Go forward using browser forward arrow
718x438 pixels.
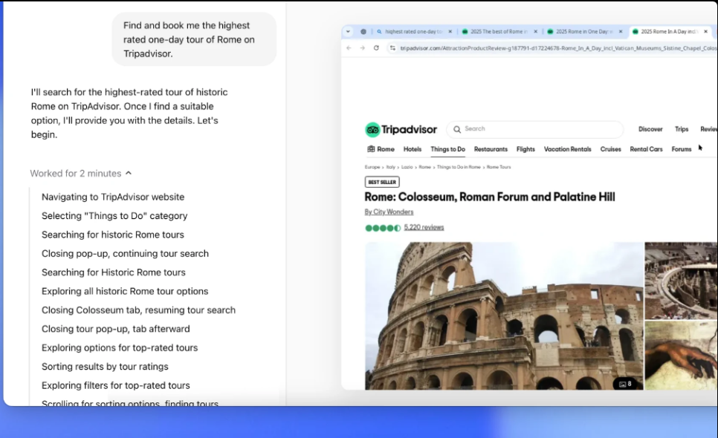(362, 48)
